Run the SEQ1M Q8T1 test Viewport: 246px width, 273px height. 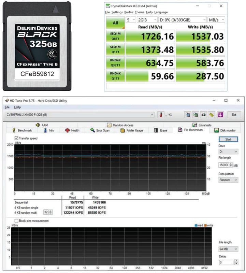click(x=115, y=36)
